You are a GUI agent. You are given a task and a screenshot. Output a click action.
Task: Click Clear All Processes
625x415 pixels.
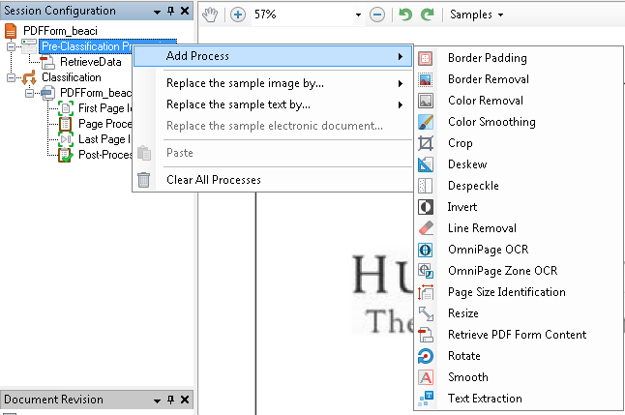pos(213,180)
